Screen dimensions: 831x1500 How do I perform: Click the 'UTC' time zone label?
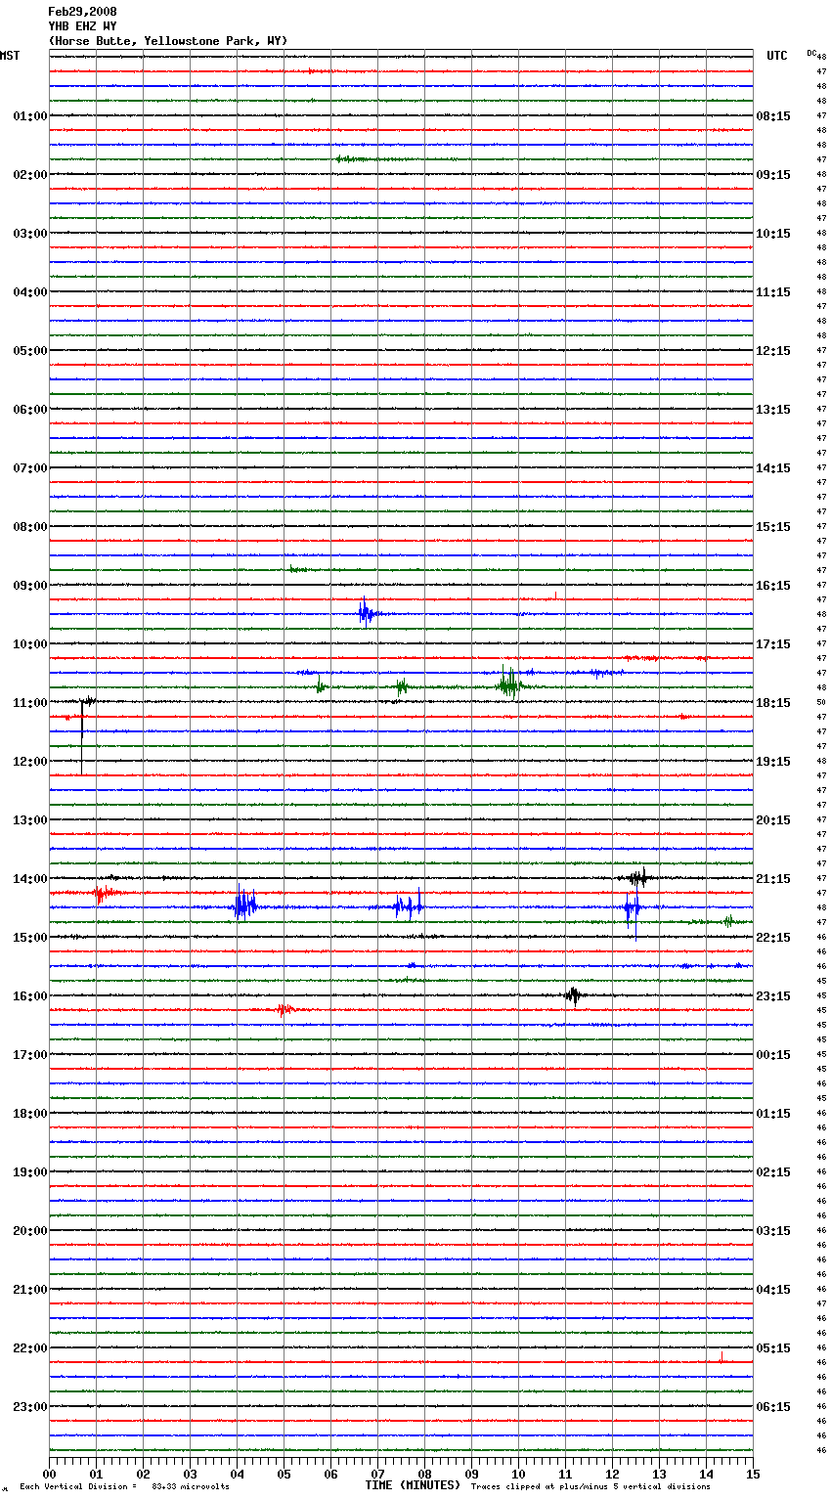click(777, 56)
